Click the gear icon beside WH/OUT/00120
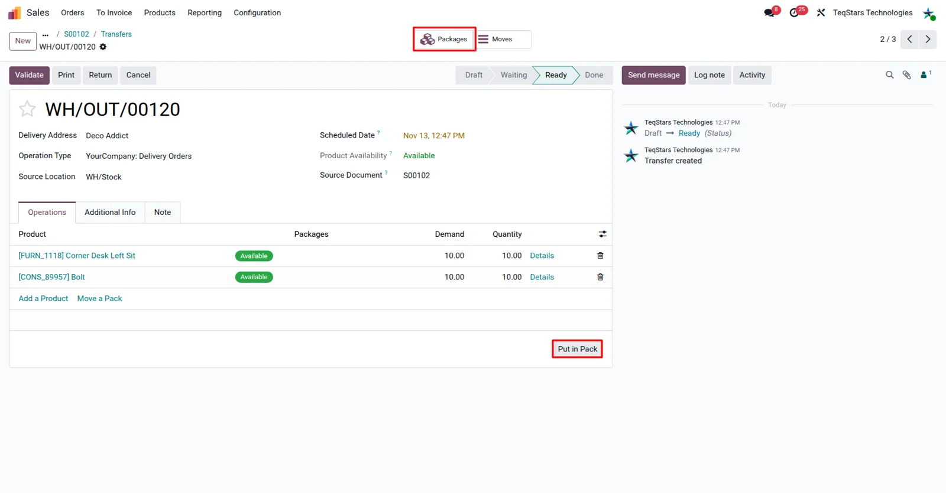 (x=103, y=47)
